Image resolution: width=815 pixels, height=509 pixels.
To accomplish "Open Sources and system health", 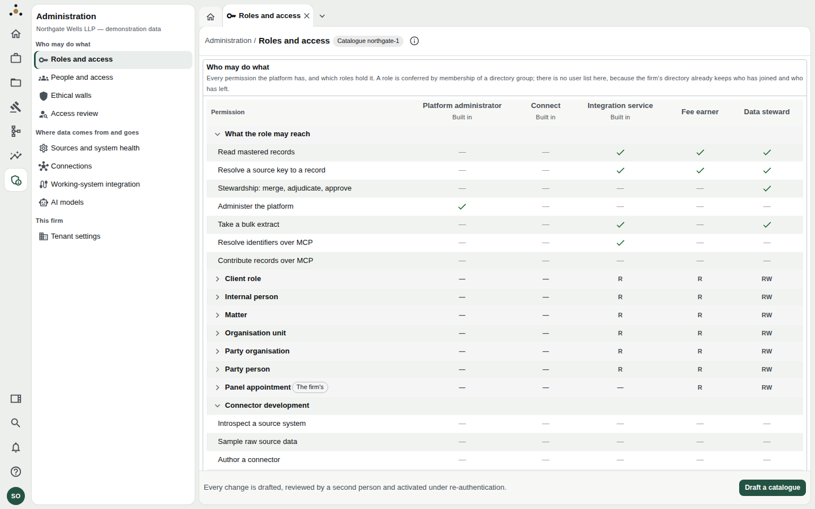I will coord(113,148).
